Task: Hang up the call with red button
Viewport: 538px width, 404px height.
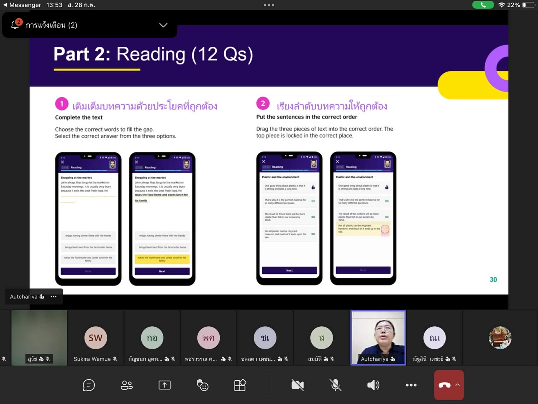Action: [444, 385]
